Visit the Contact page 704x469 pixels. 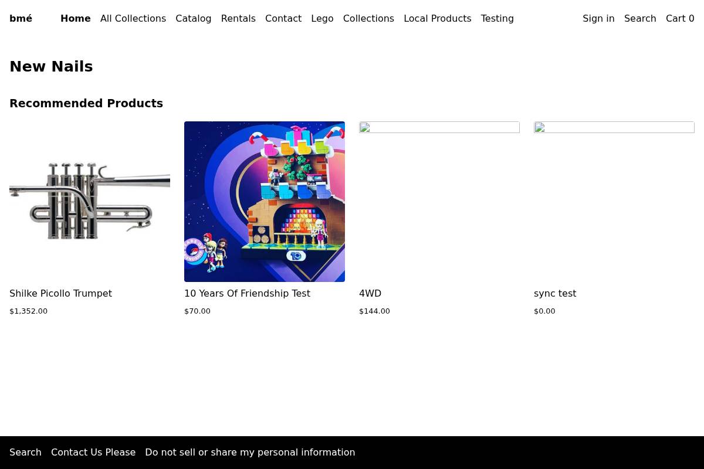pos(283,18)
